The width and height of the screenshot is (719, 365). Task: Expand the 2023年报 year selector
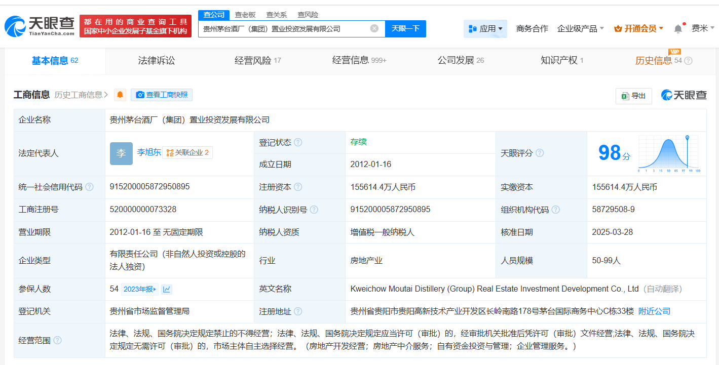[x=140, y=289]
